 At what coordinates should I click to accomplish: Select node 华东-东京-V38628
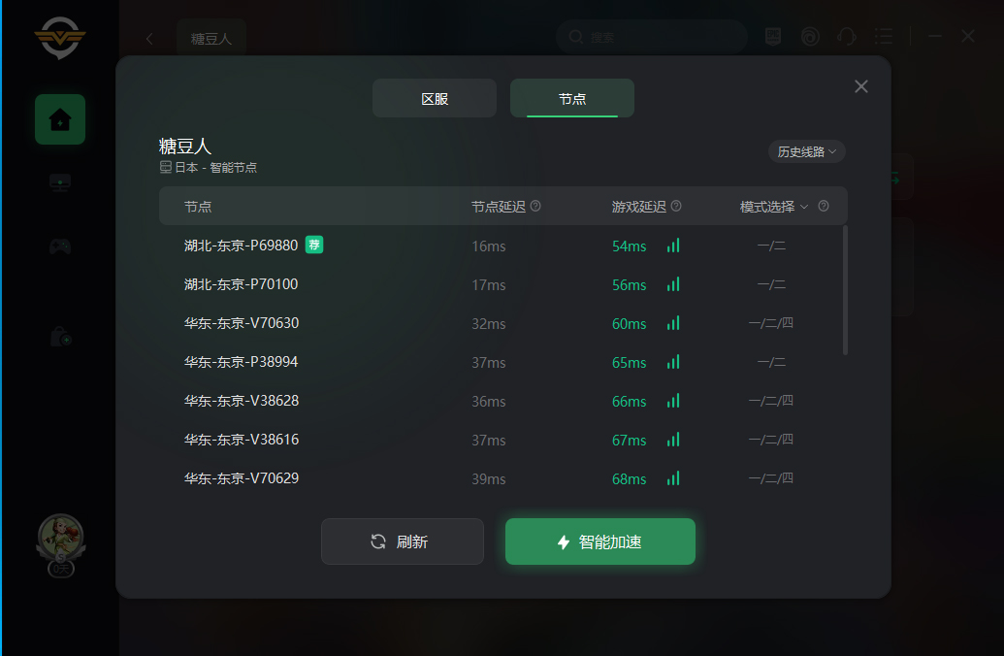502,401
